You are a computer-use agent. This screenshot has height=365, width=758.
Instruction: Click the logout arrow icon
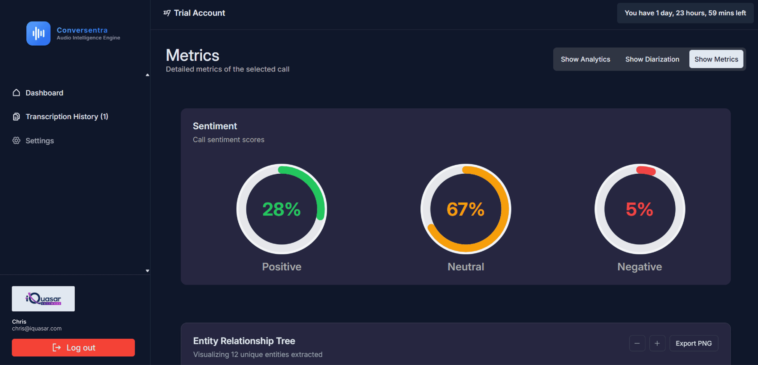(57, 348)
